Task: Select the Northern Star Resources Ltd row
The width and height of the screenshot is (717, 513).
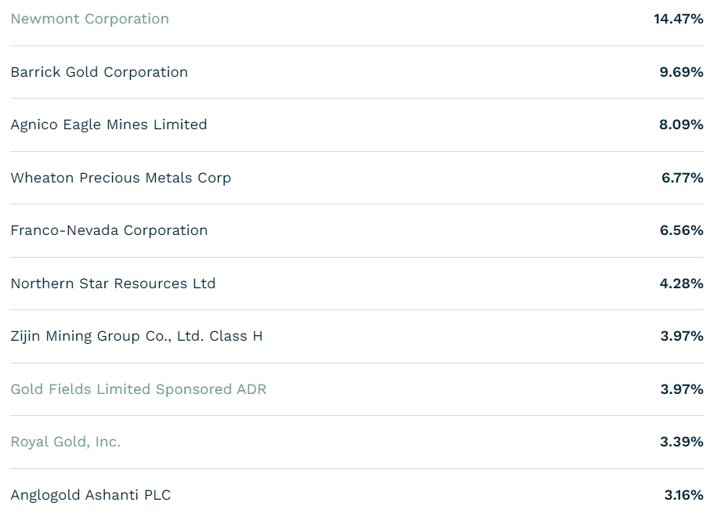Action: click(357, 283)
